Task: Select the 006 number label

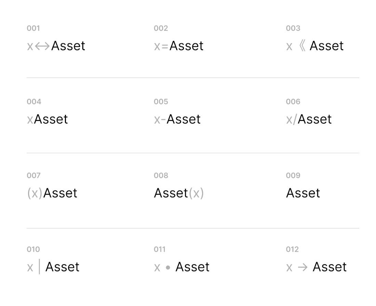Action: tap(293, 101)
